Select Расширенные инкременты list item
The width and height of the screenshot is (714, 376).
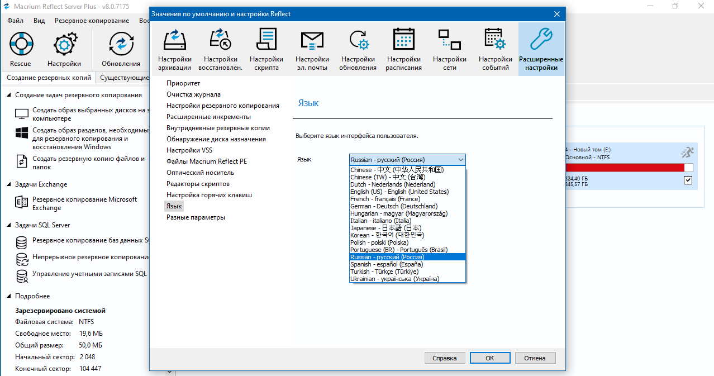208,117
